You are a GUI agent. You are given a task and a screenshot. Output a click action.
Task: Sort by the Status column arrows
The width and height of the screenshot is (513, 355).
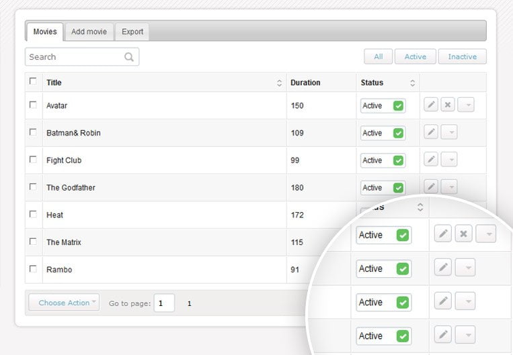pos(412,83)
